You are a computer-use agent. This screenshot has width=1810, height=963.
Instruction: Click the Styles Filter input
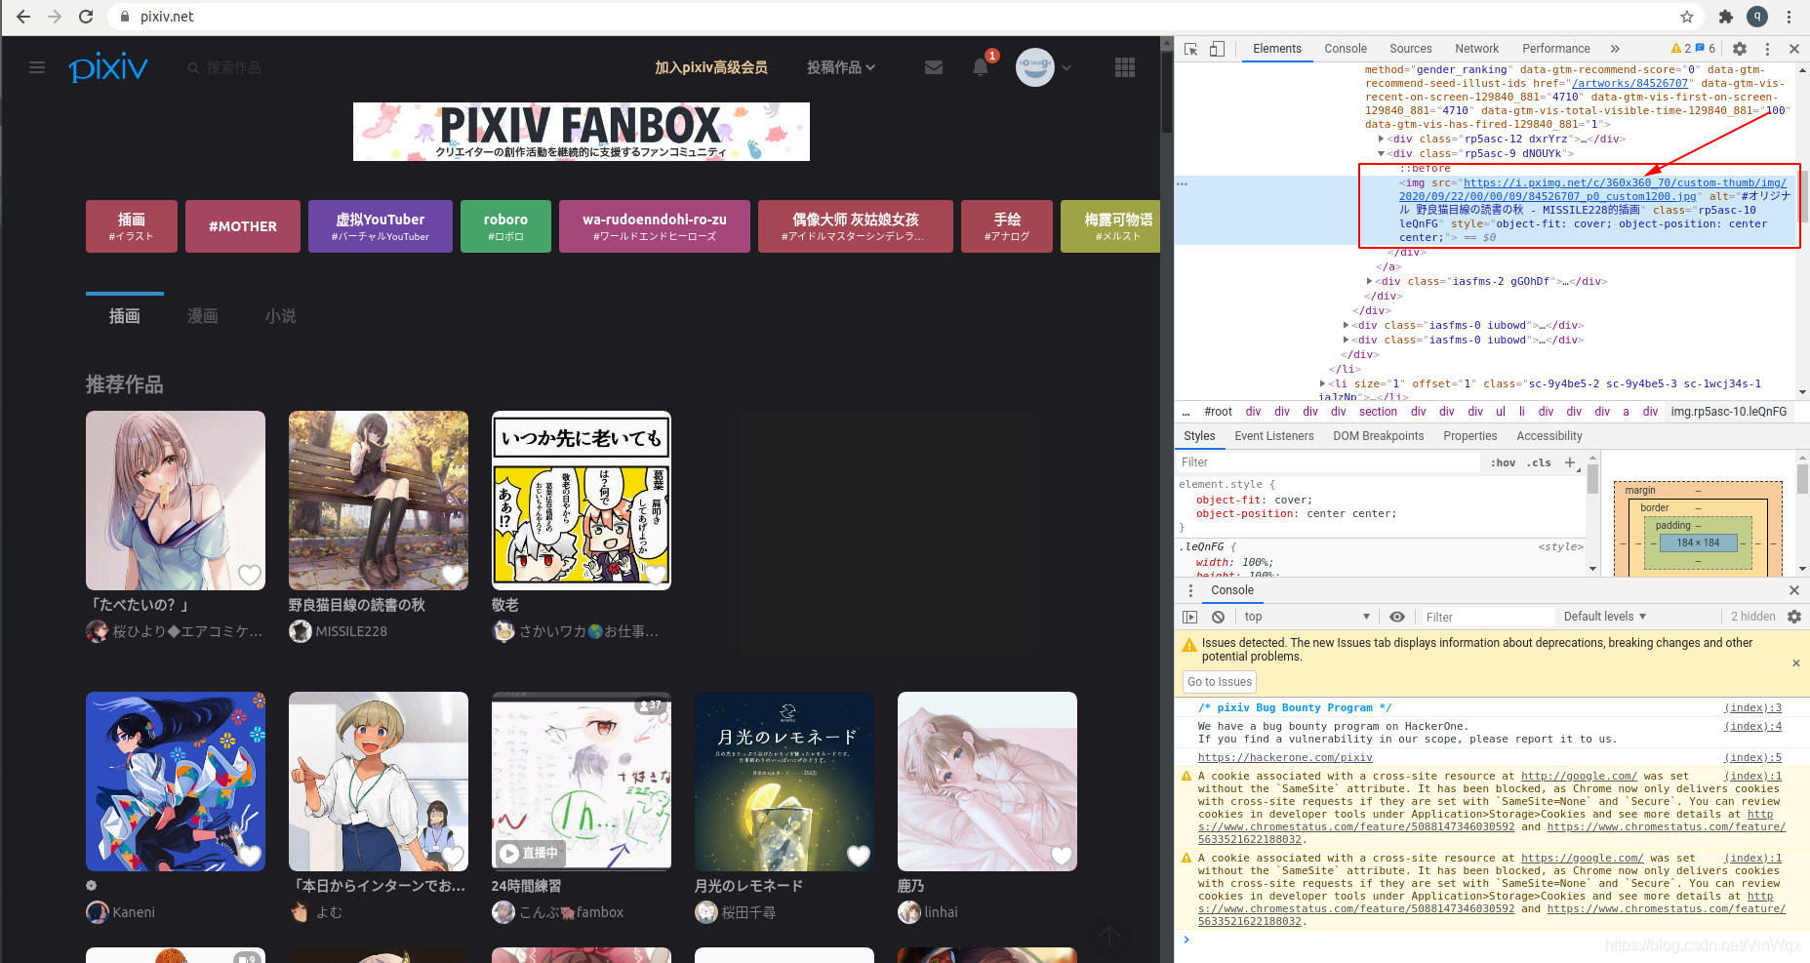[x=1327, y=462]
